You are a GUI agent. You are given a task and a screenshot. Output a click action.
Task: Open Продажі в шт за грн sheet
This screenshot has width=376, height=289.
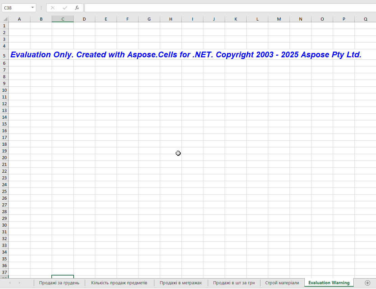tap(234, 283)
